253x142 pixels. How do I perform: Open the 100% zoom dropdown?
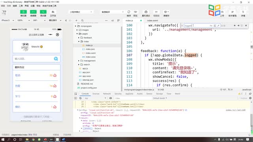[x=23, y=21]
